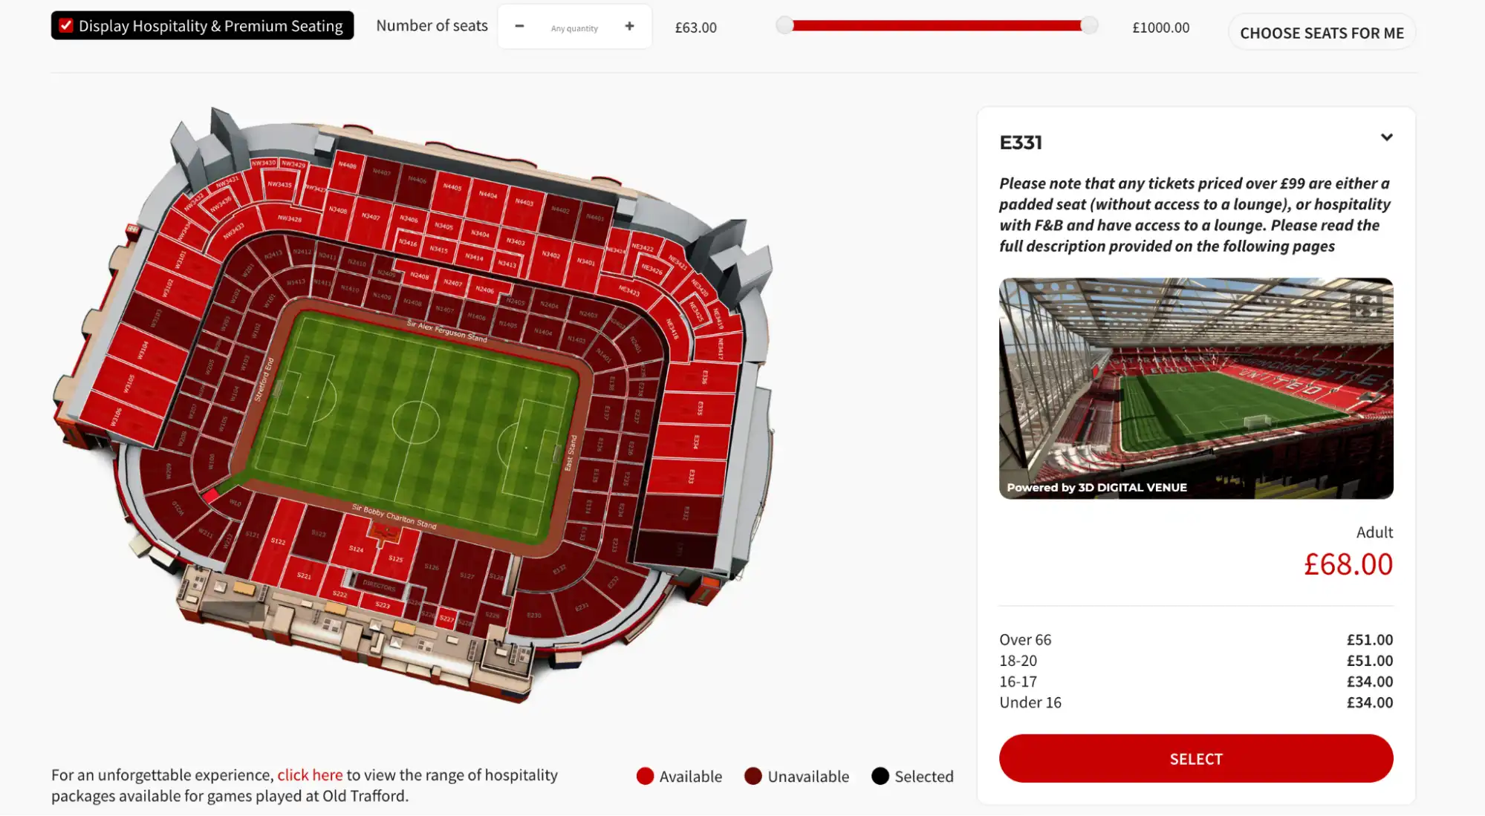Viewport: 1485px width, 816px height.
Task: Click CHOOSE SEATS FOR ME
Action: click(1322, 32)
